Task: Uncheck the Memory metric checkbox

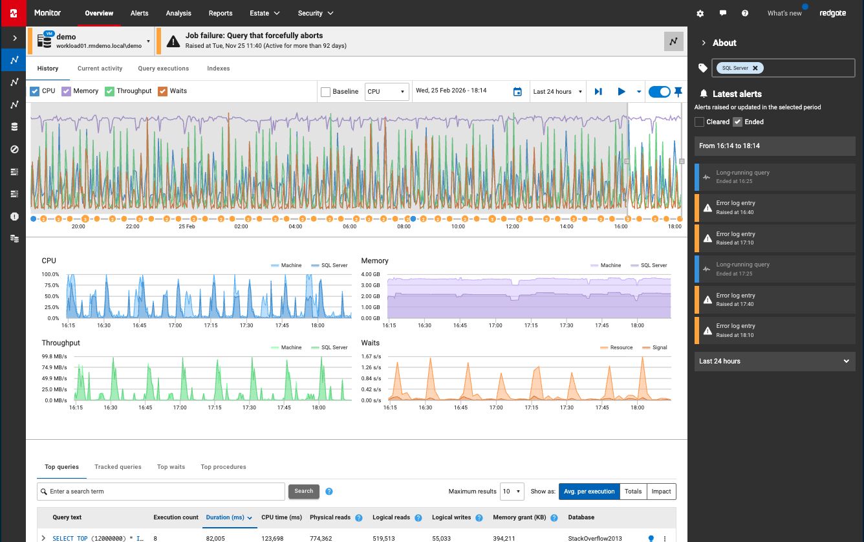Action: pos(66,91)
